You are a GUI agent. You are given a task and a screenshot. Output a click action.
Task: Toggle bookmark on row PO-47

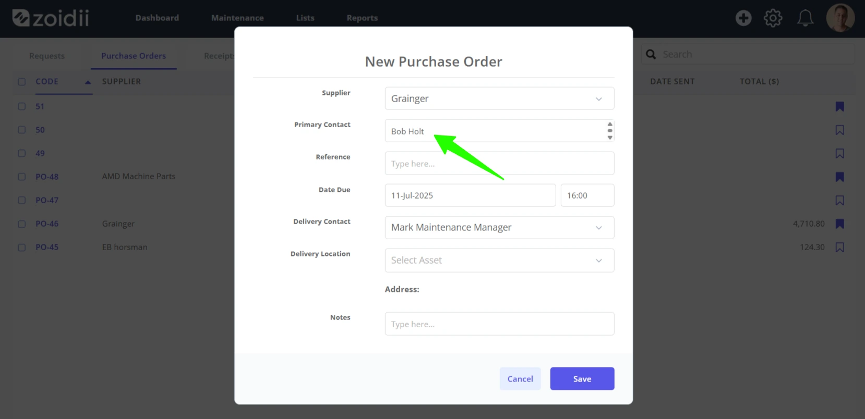pyautogui.click(x=839, y=200)
